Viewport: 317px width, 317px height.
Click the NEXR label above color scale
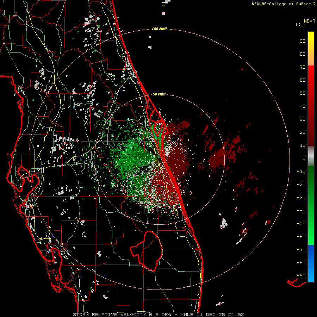point(309,21)
